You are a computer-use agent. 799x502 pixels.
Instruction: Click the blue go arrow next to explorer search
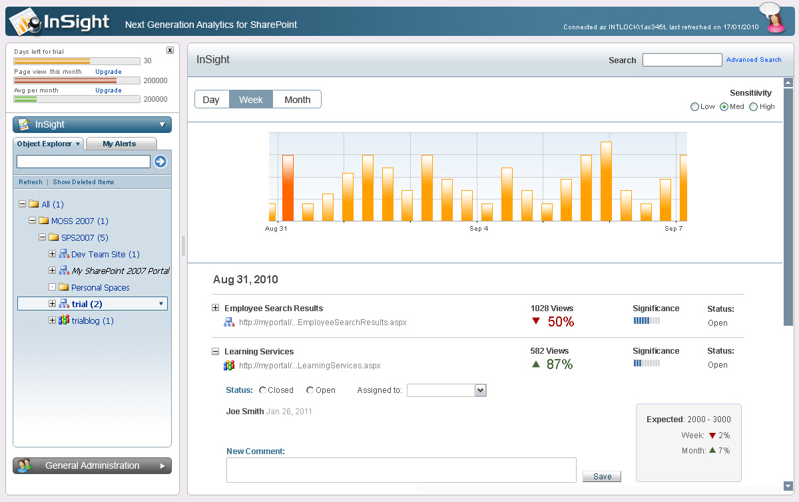(x=160, y=162)
